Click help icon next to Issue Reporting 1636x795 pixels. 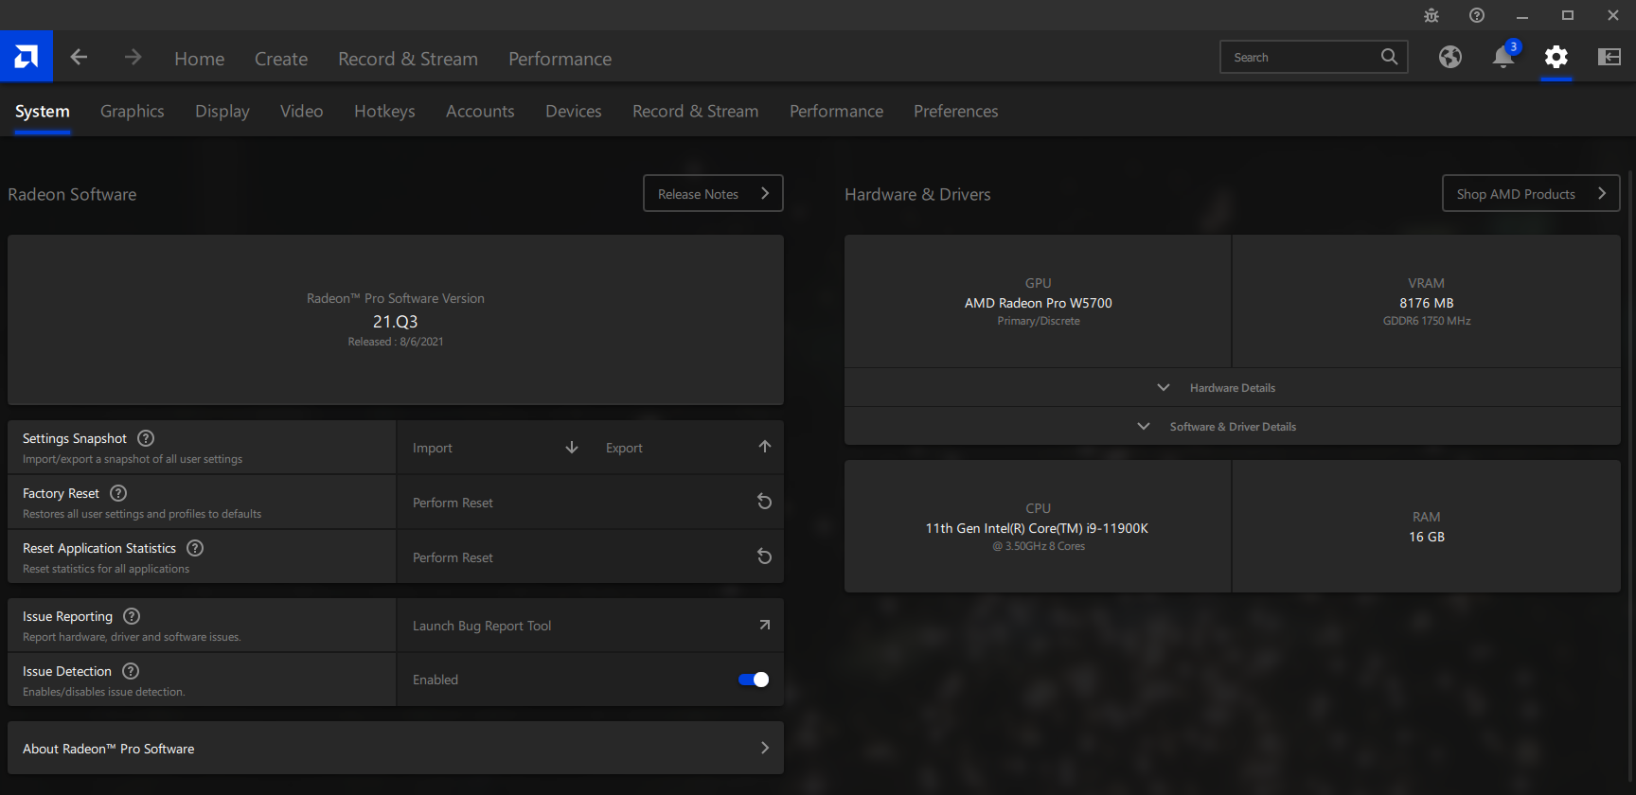tap(132, 616)
